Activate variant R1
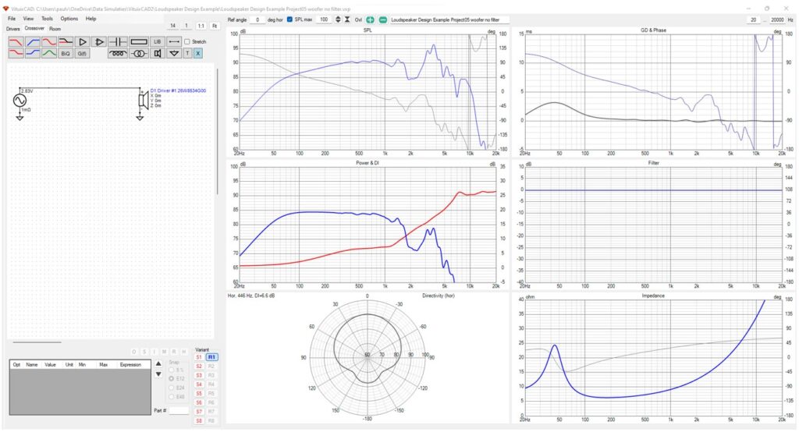 [211, 357]
